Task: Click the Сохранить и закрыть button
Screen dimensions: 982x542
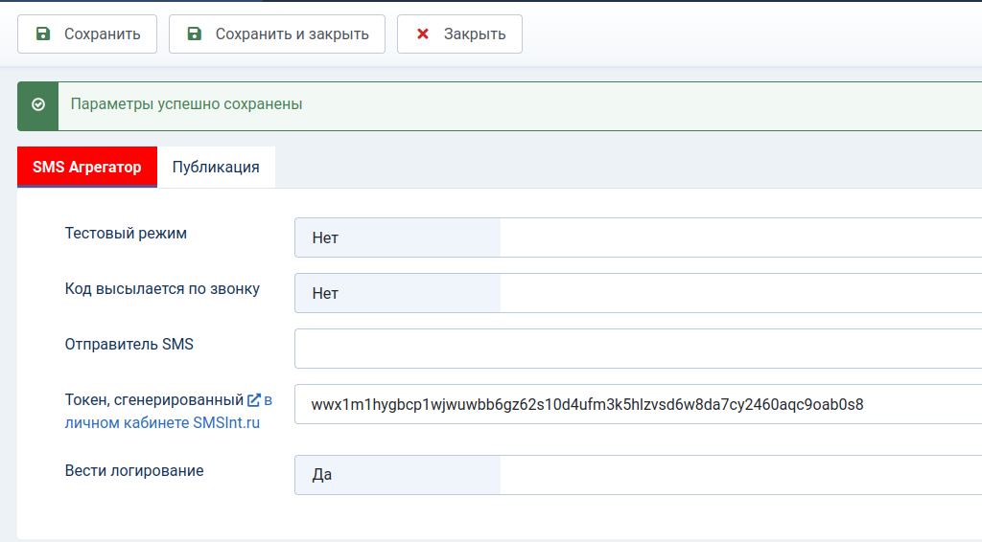Action: 277,34
